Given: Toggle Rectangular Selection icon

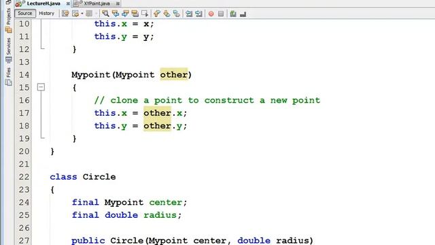Looking at the screenshot, I should pos(145,14).
